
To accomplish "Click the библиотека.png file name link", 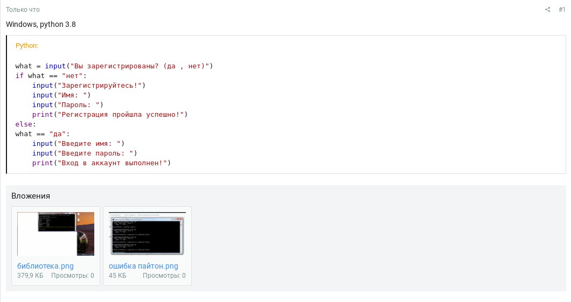I will point(46,266).
